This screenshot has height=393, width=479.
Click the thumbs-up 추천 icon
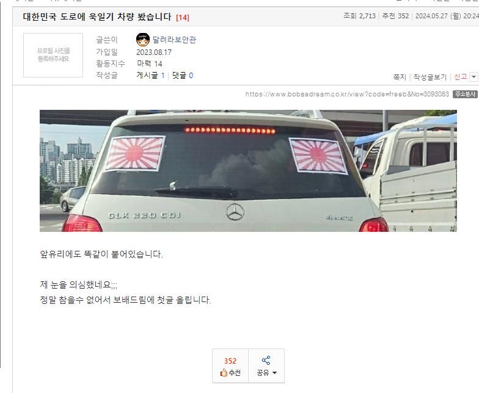[x=224, y=372]
